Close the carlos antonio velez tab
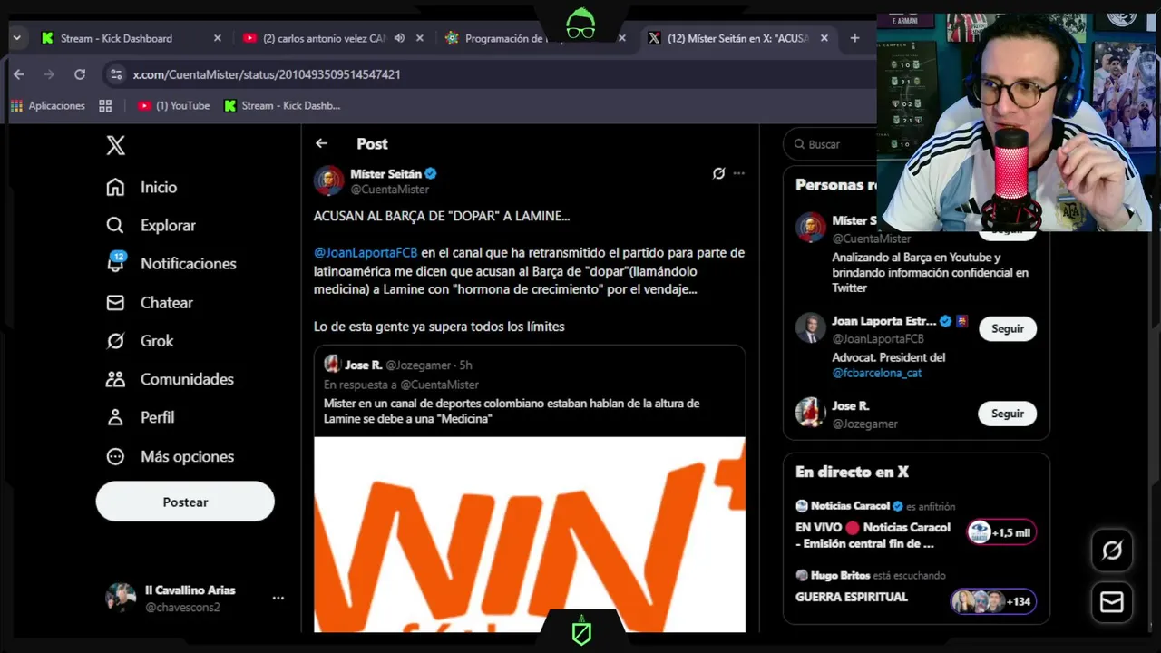 pos(420,38)
